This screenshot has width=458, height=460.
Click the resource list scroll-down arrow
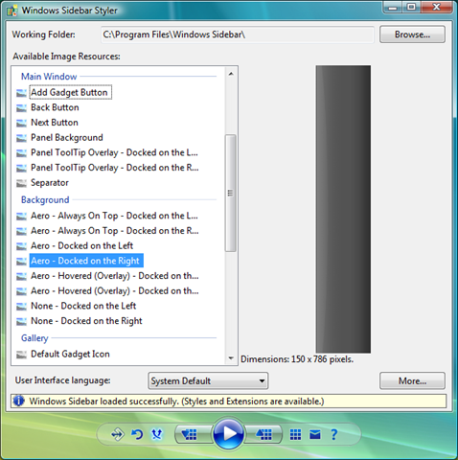coord(231,358)
